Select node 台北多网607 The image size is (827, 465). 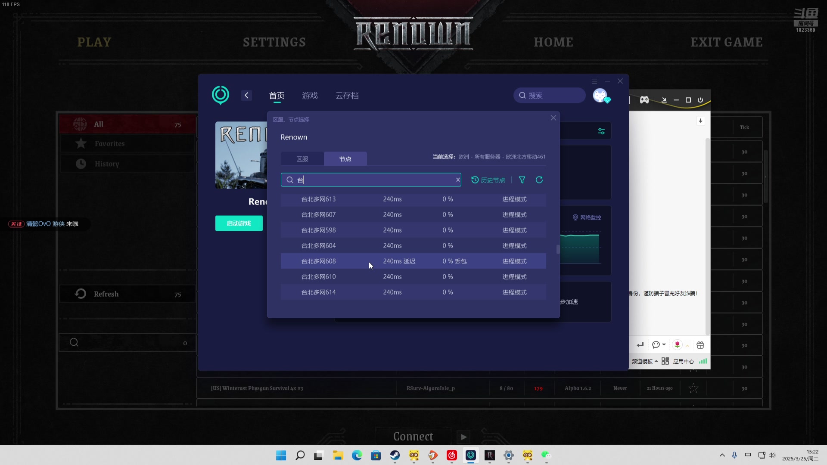tap(413, 215)
